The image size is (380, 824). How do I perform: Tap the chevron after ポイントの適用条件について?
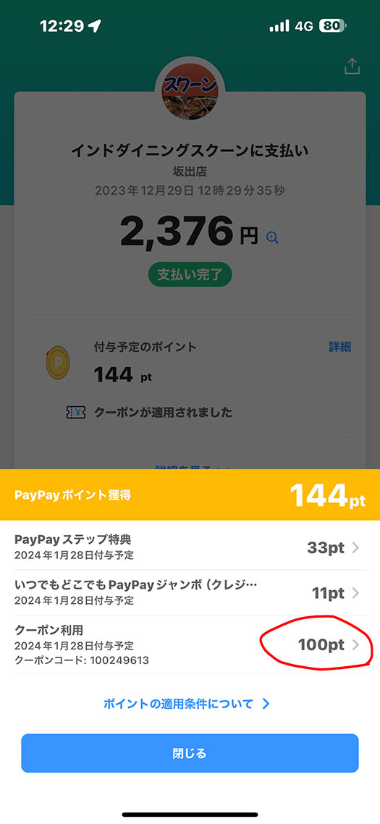tap(266, 704)
